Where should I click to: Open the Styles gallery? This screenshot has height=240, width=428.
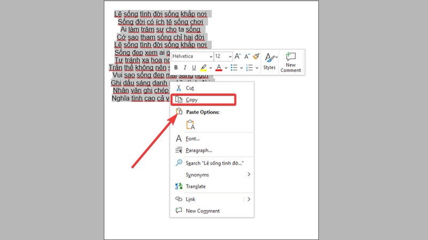click(270, 61)
